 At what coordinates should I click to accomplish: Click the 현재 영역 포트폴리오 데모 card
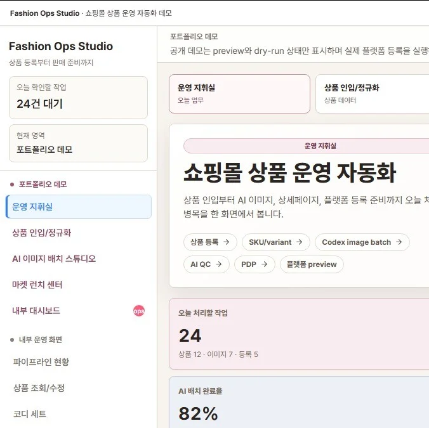click(x=78, y=143)
